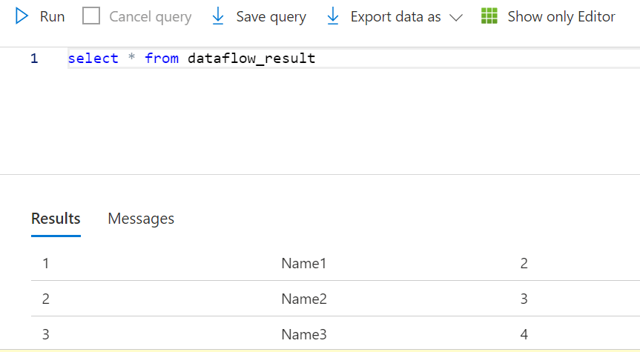The image size is (640, 352).
Task: Click the Save query label
Action: click(x=271, y=16)
